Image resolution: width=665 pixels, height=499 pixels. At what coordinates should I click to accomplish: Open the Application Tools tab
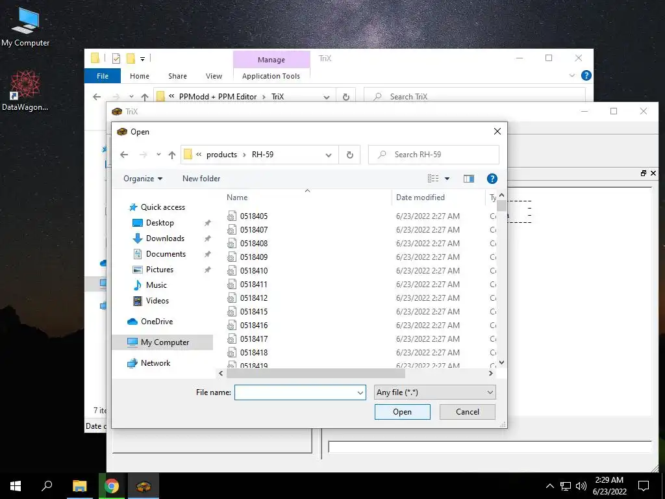point(271,76)
